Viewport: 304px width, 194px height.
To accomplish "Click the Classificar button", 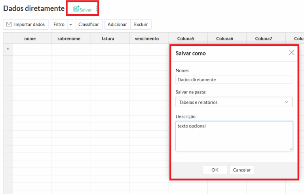I will 89,25.
